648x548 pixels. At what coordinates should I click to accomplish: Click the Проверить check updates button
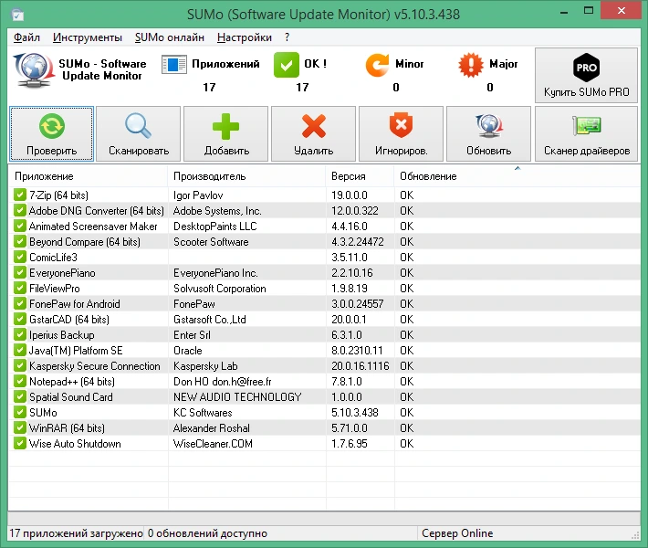click(x=52, y=133)
